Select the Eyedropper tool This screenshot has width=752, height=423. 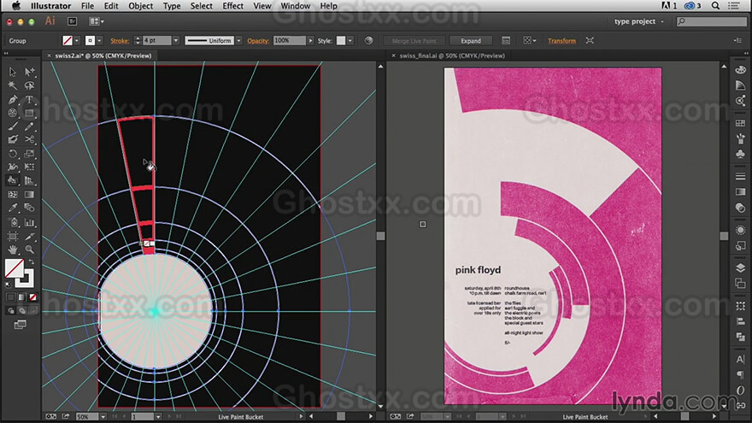tap(13, 209)
